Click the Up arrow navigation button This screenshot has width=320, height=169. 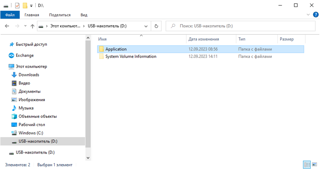33,26
